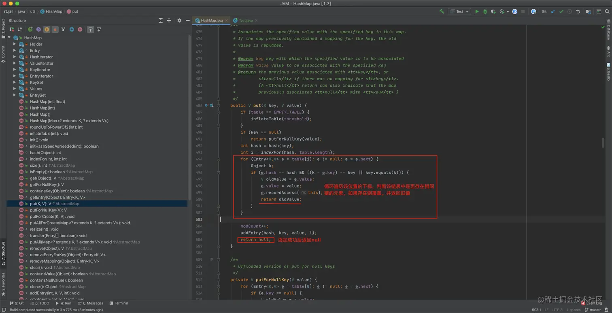The width and height of the screenshot is (612, 313).
Task: Expand all nodes in Structure panel
Action: pos(161,20)
